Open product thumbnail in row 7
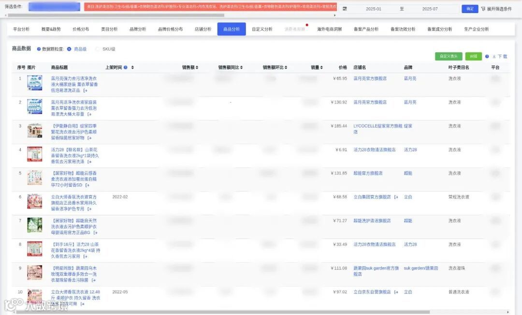 35,225
